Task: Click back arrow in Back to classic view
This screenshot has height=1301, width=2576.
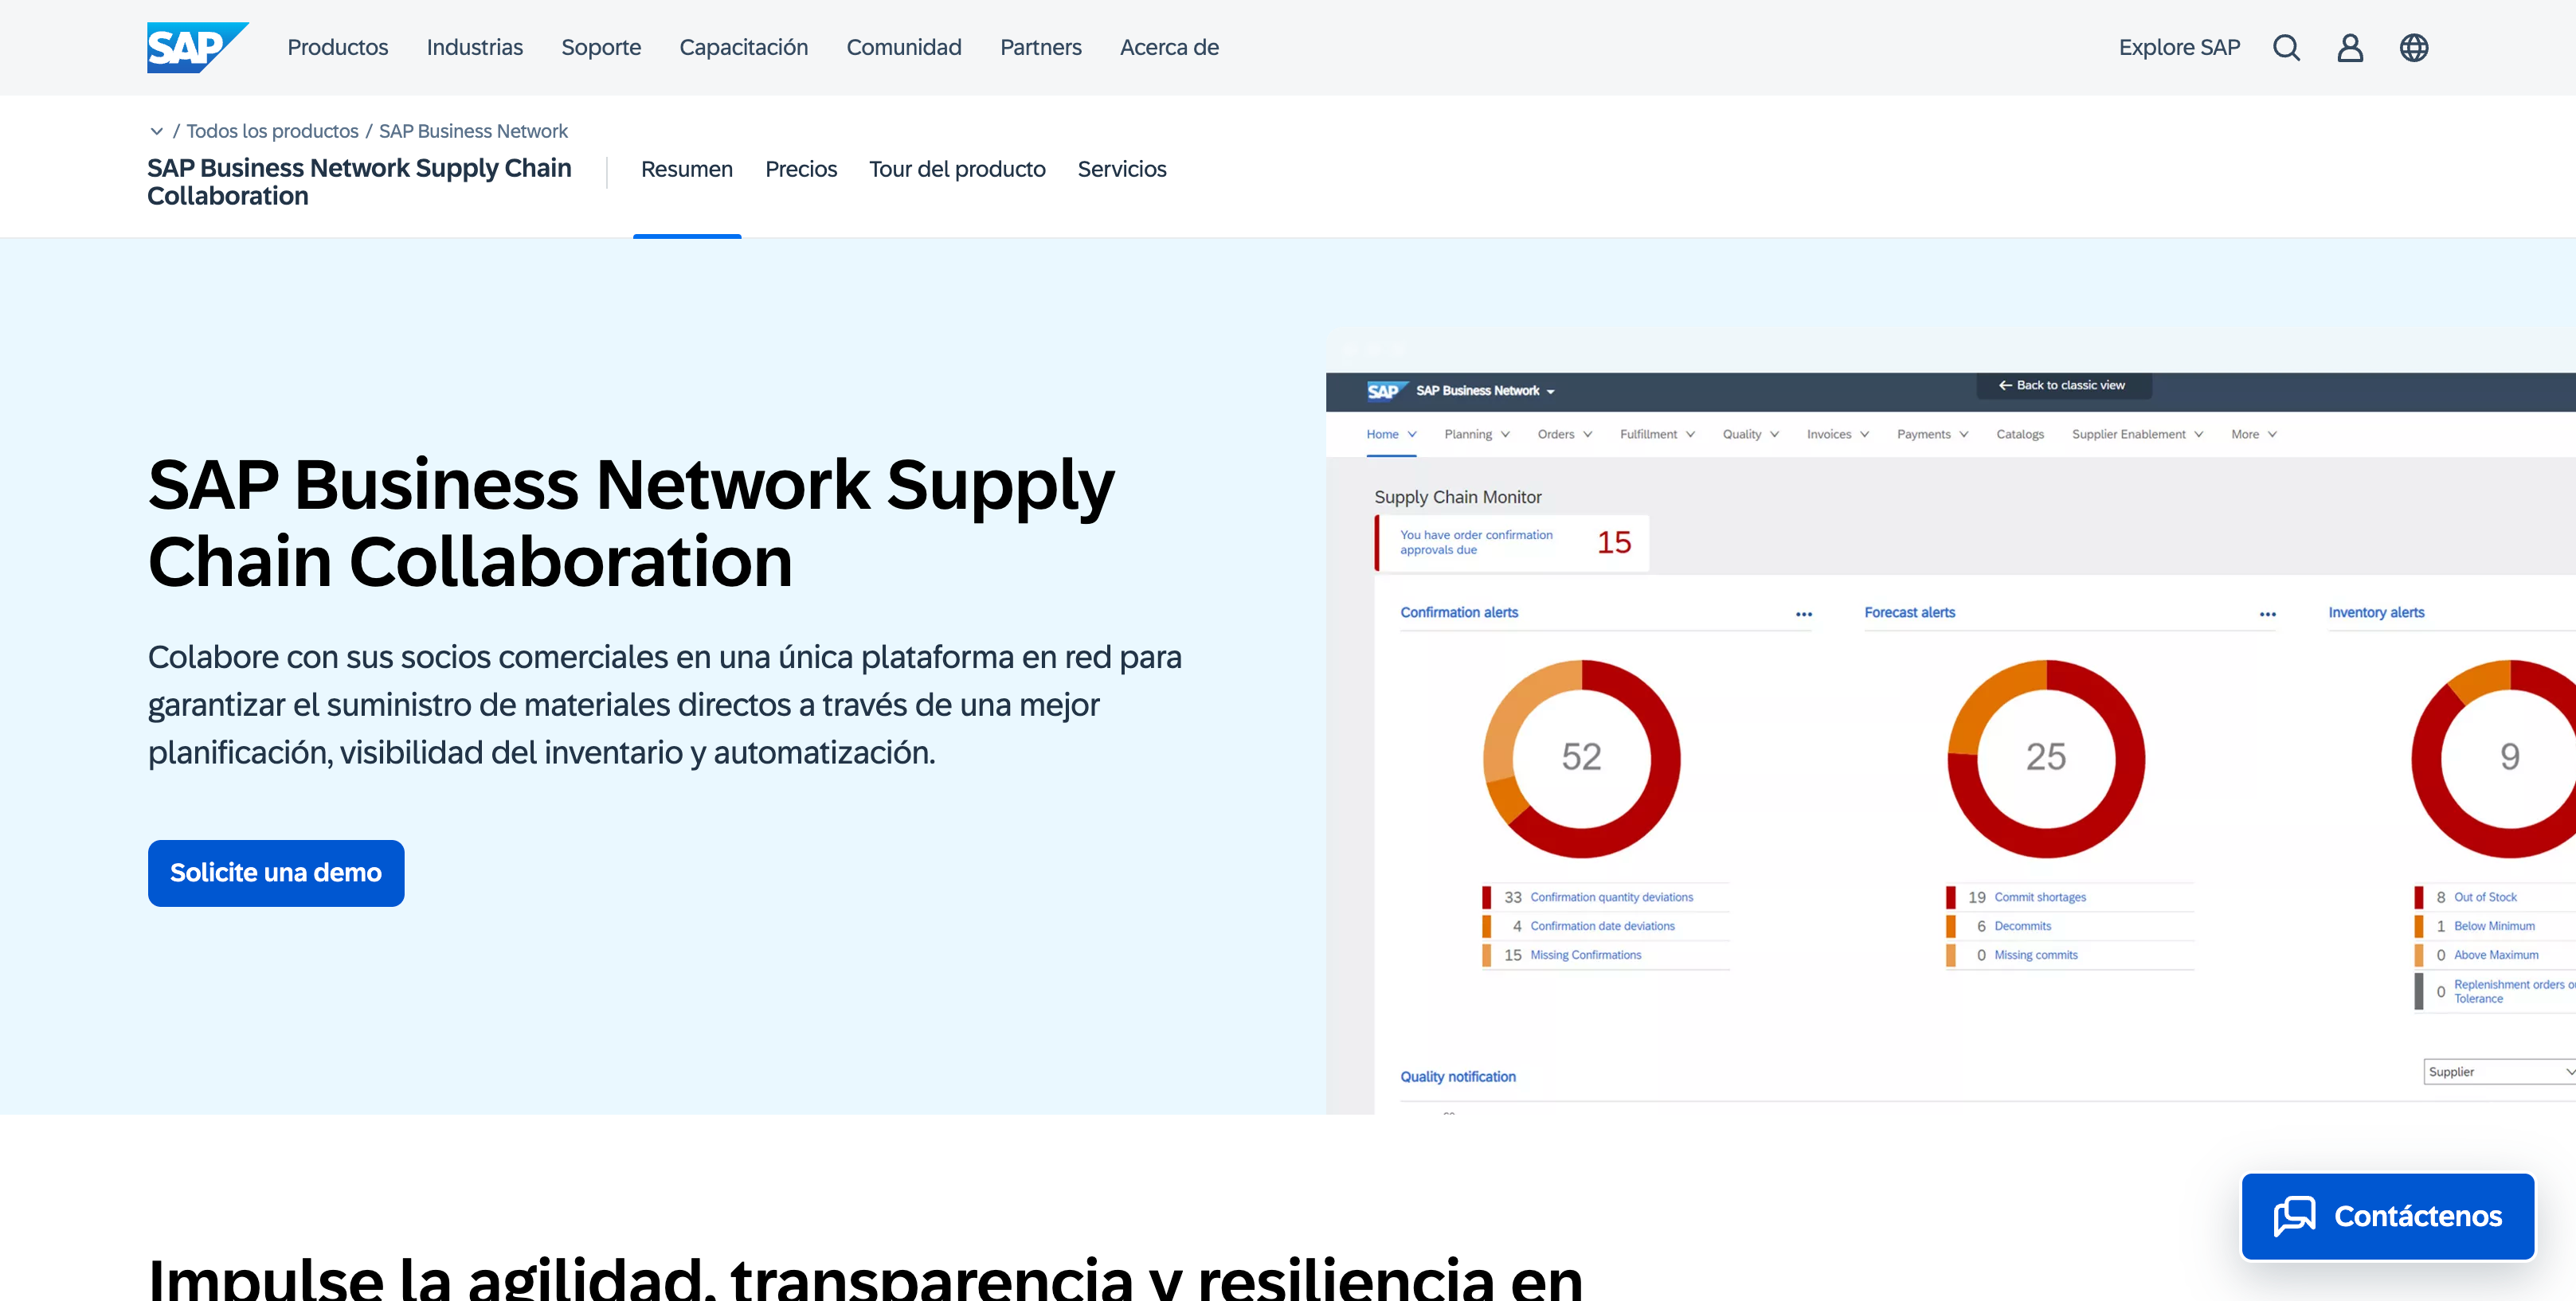Action: (x=2005, y=385)
